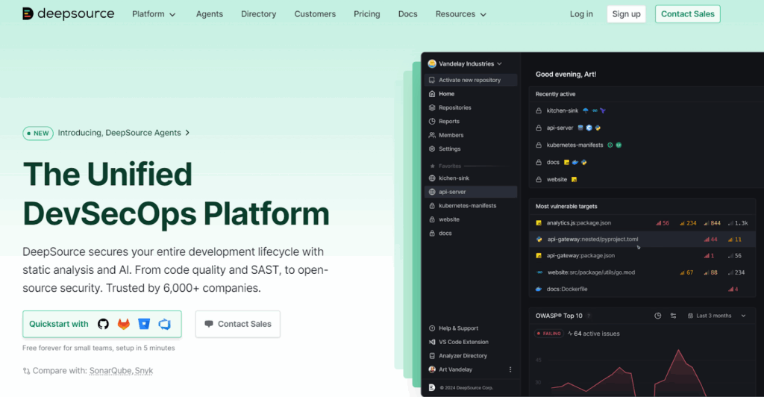Click chevron after Introducing DeepSource Agents
The height and width of the screenshot is (397, 764).
pos(187,133)
